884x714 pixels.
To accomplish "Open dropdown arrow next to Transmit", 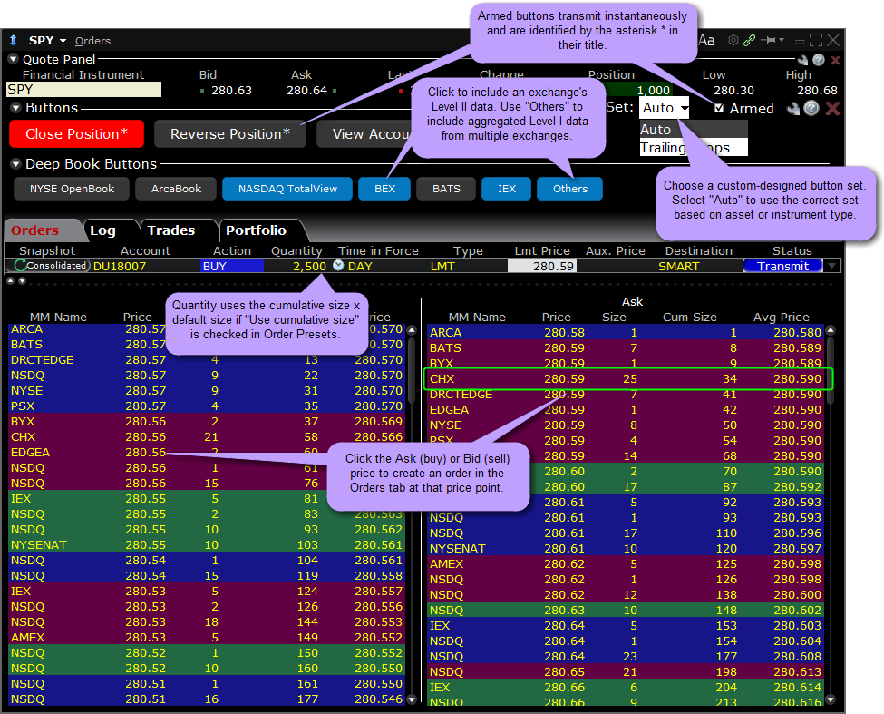I will pos(831,266).
